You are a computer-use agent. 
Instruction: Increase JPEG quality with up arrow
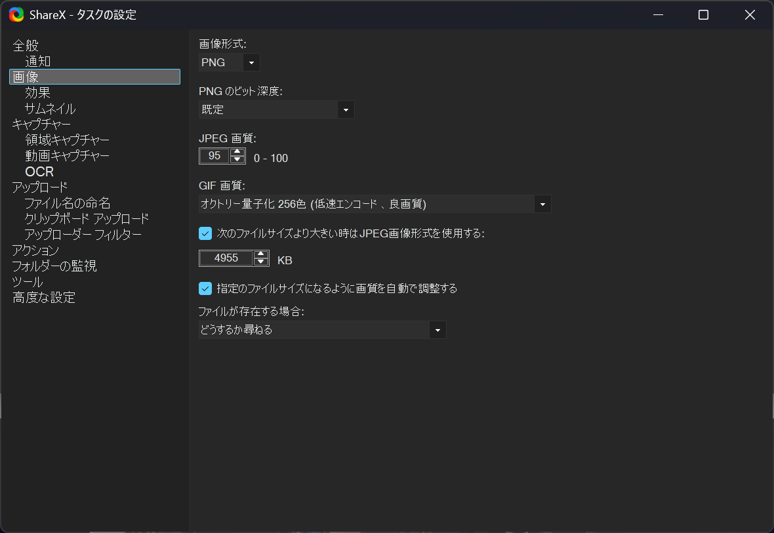[237, 152]
